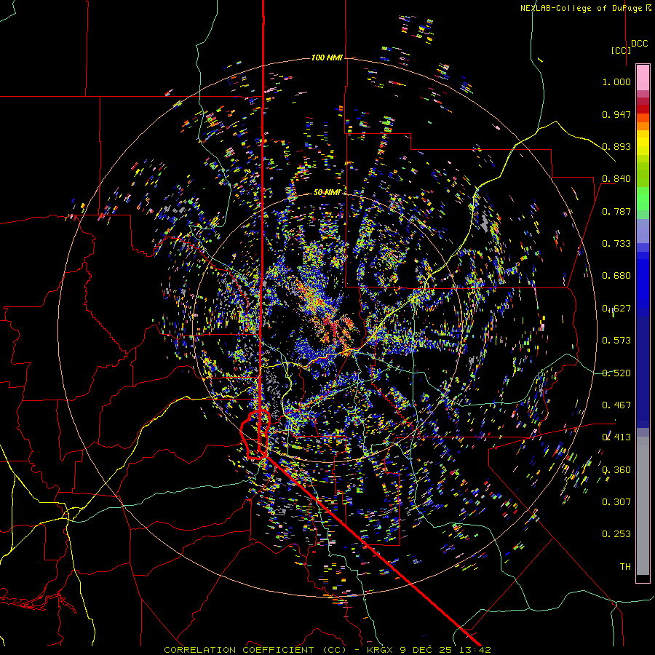Click the 0.787 scale value

[x=616, y=211]
